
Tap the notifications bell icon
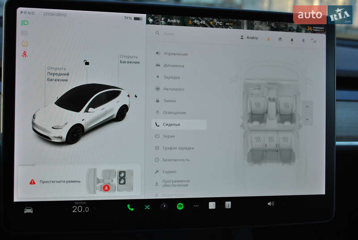[292, 40]
